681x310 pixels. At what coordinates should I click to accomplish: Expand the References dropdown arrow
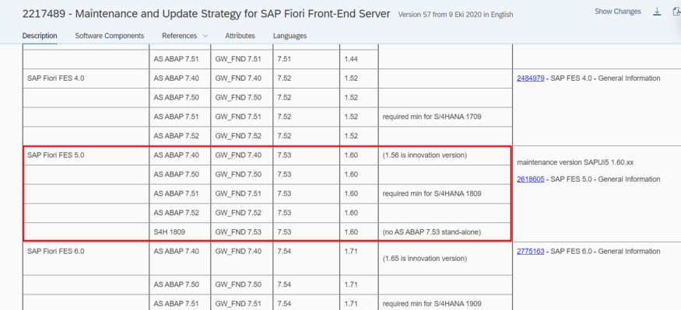coord(205,36)
